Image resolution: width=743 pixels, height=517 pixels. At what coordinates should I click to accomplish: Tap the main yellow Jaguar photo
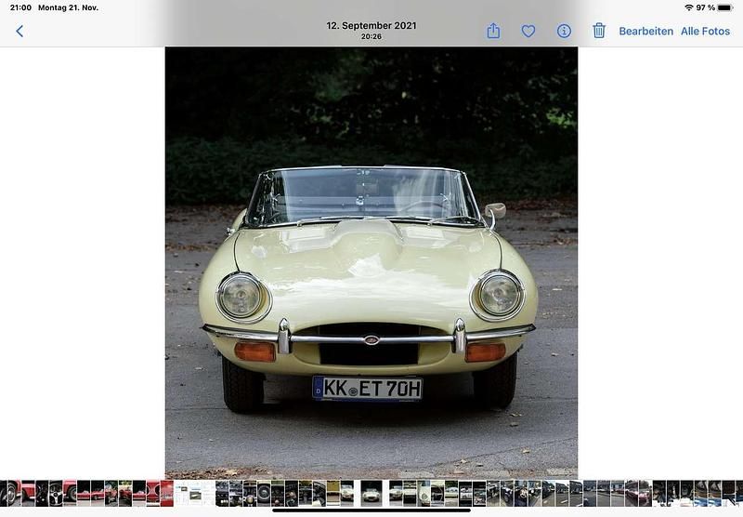[x=371, y=262]
